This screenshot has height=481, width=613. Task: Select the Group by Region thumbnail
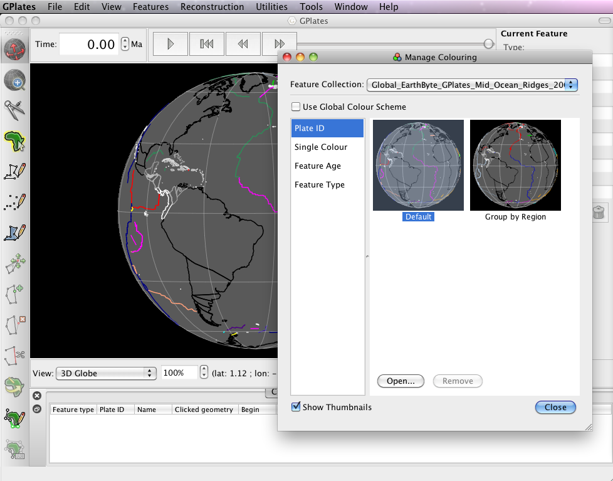515,166
